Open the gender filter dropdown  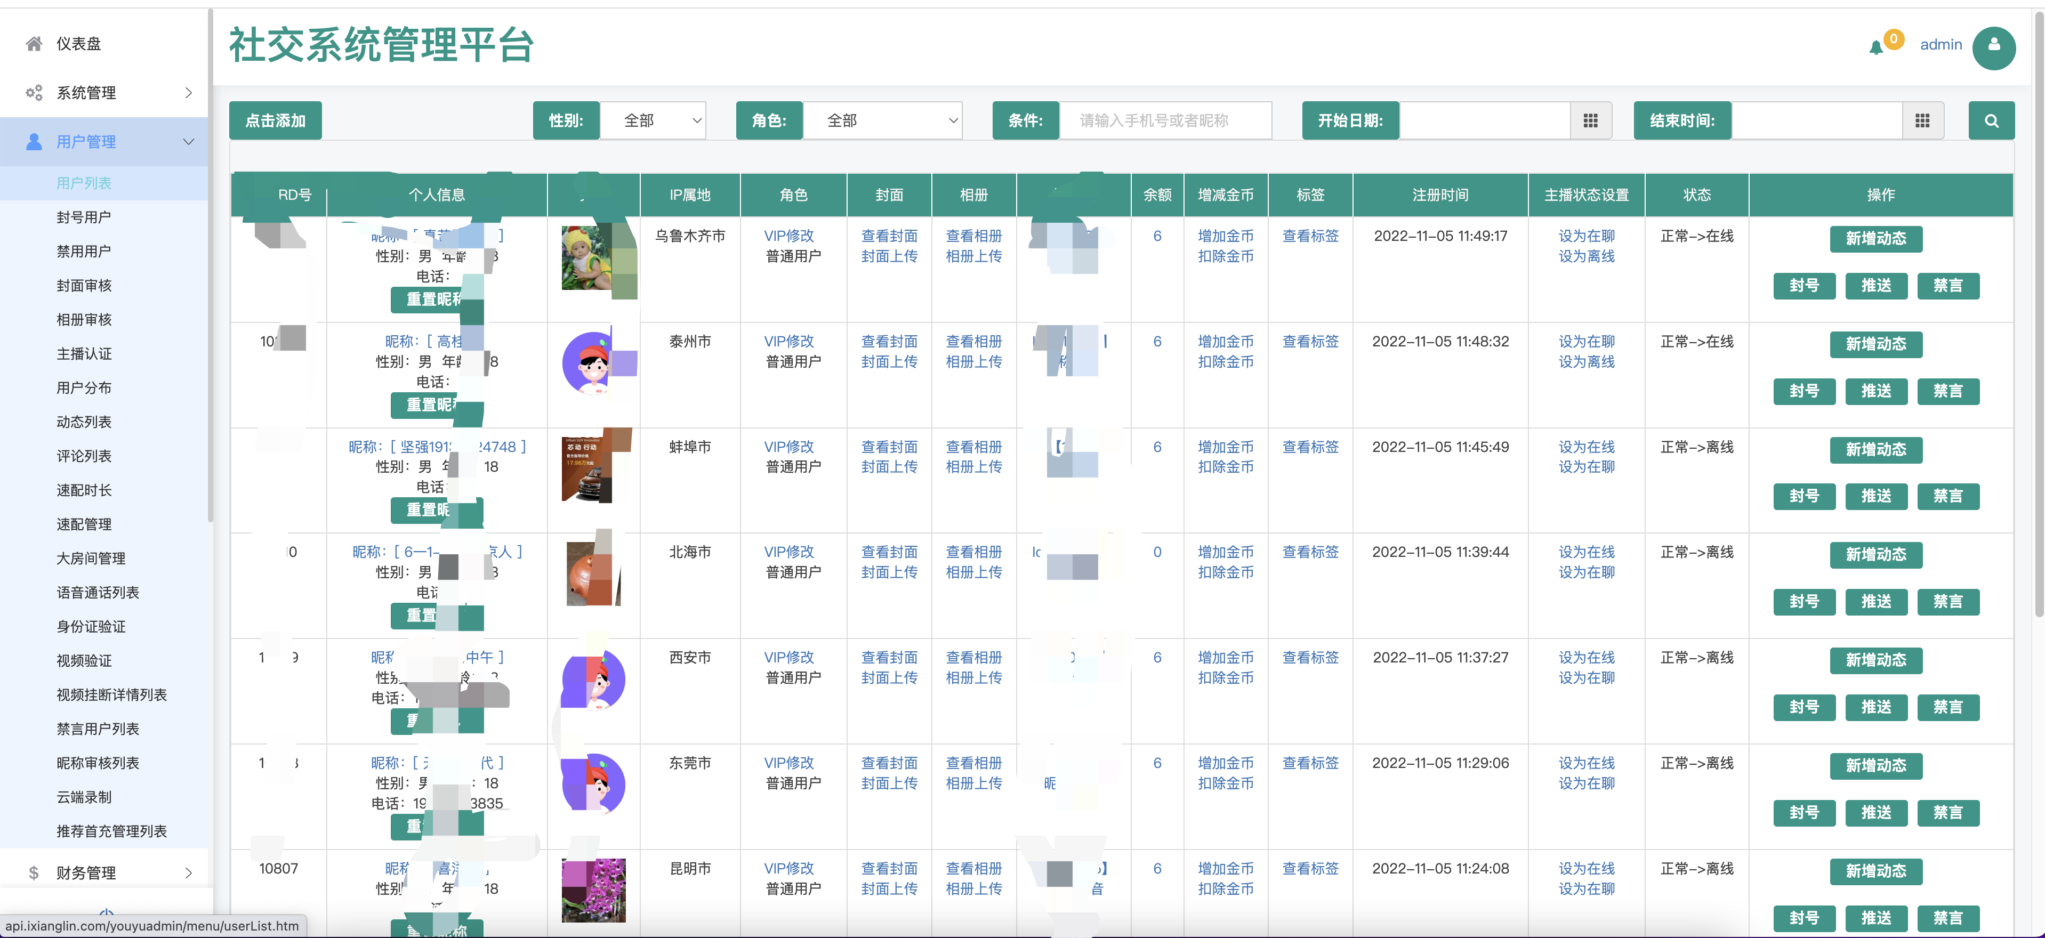point(653,120)
